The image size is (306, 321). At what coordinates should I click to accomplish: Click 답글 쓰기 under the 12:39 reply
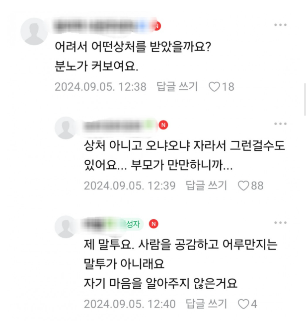click(206, 185)
